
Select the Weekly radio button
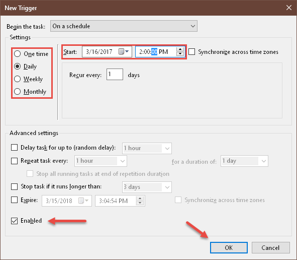tap(18, 79)
